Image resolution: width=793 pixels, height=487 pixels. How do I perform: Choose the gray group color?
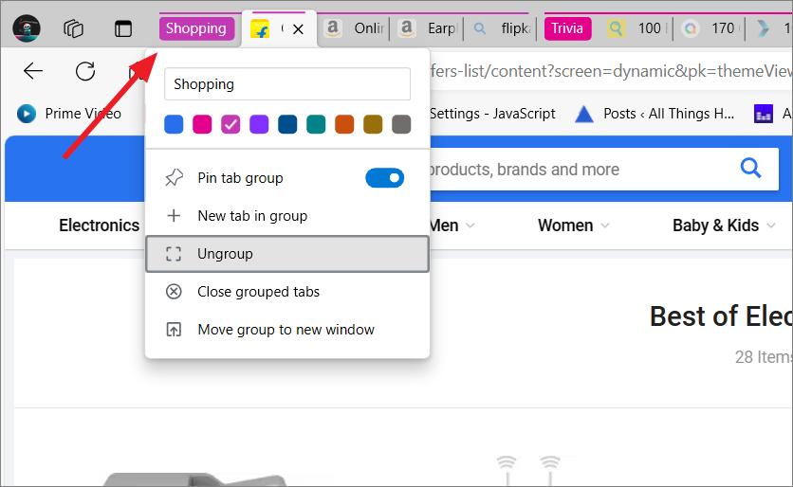tap(401, 124)
